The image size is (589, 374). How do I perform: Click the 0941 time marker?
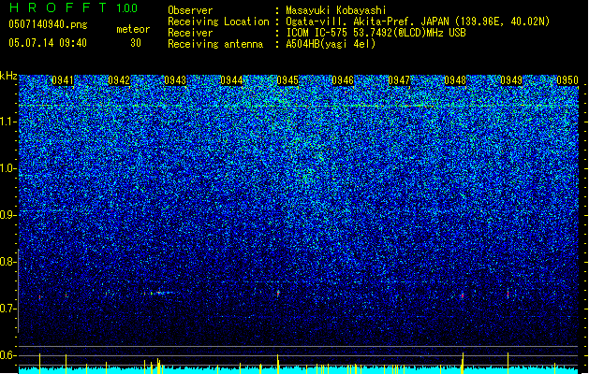pyautogui.click(x=63, y=80)
